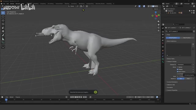Screen dimensions: 196x110
Task: Click the yellow AI prompt send button
Action: 96,92
